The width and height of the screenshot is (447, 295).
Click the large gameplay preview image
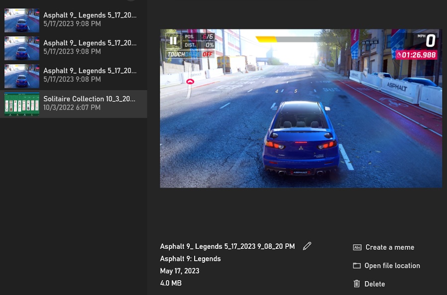(300, 108)
